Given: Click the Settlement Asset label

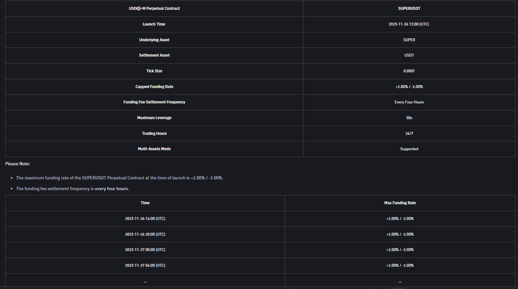Looking at the screenshot, I should tap(154, 55).
